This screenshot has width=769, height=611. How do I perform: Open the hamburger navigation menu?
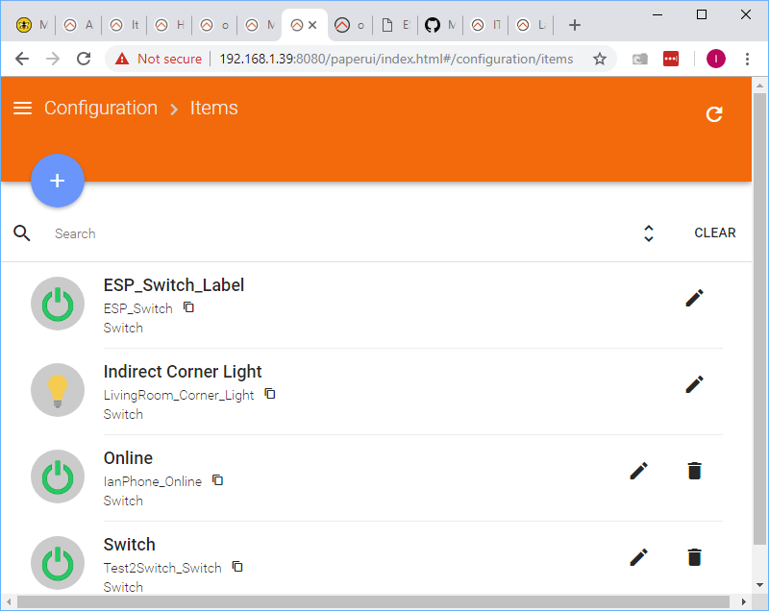click(x=22, y=109)
